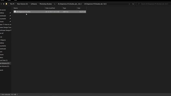Open Network in the navigation pane

2,70
